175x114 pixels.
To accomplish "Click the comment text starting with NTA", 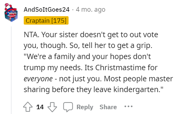I will coord(98,62).
